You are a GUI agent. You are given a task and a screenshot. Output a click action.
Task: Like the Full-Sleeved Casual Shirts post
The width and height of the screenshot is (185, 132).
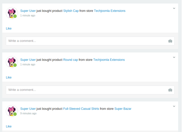click(x=9, y=126)
